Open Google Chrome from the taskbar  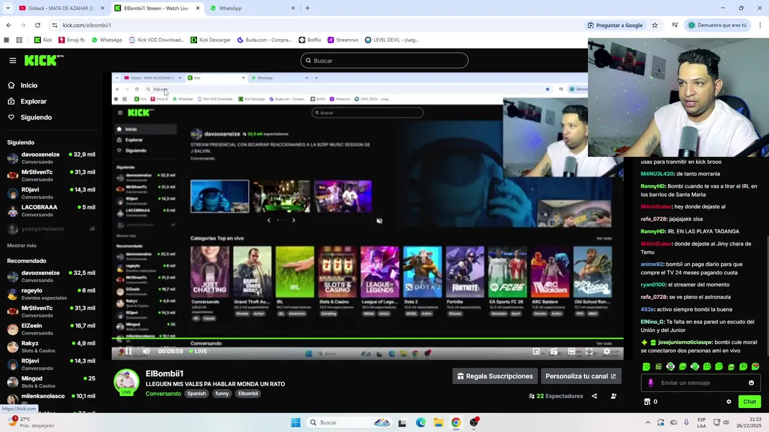tap(456, 422)
